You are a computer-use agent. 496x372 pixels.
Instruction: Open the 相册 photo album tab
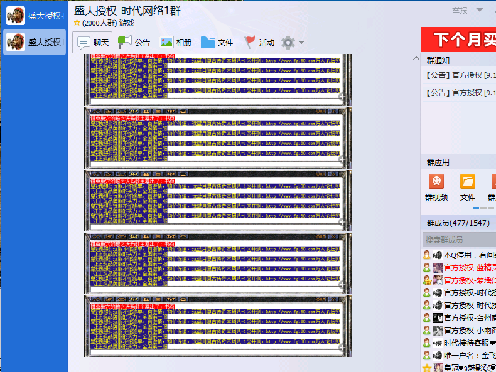click(175, 43)
